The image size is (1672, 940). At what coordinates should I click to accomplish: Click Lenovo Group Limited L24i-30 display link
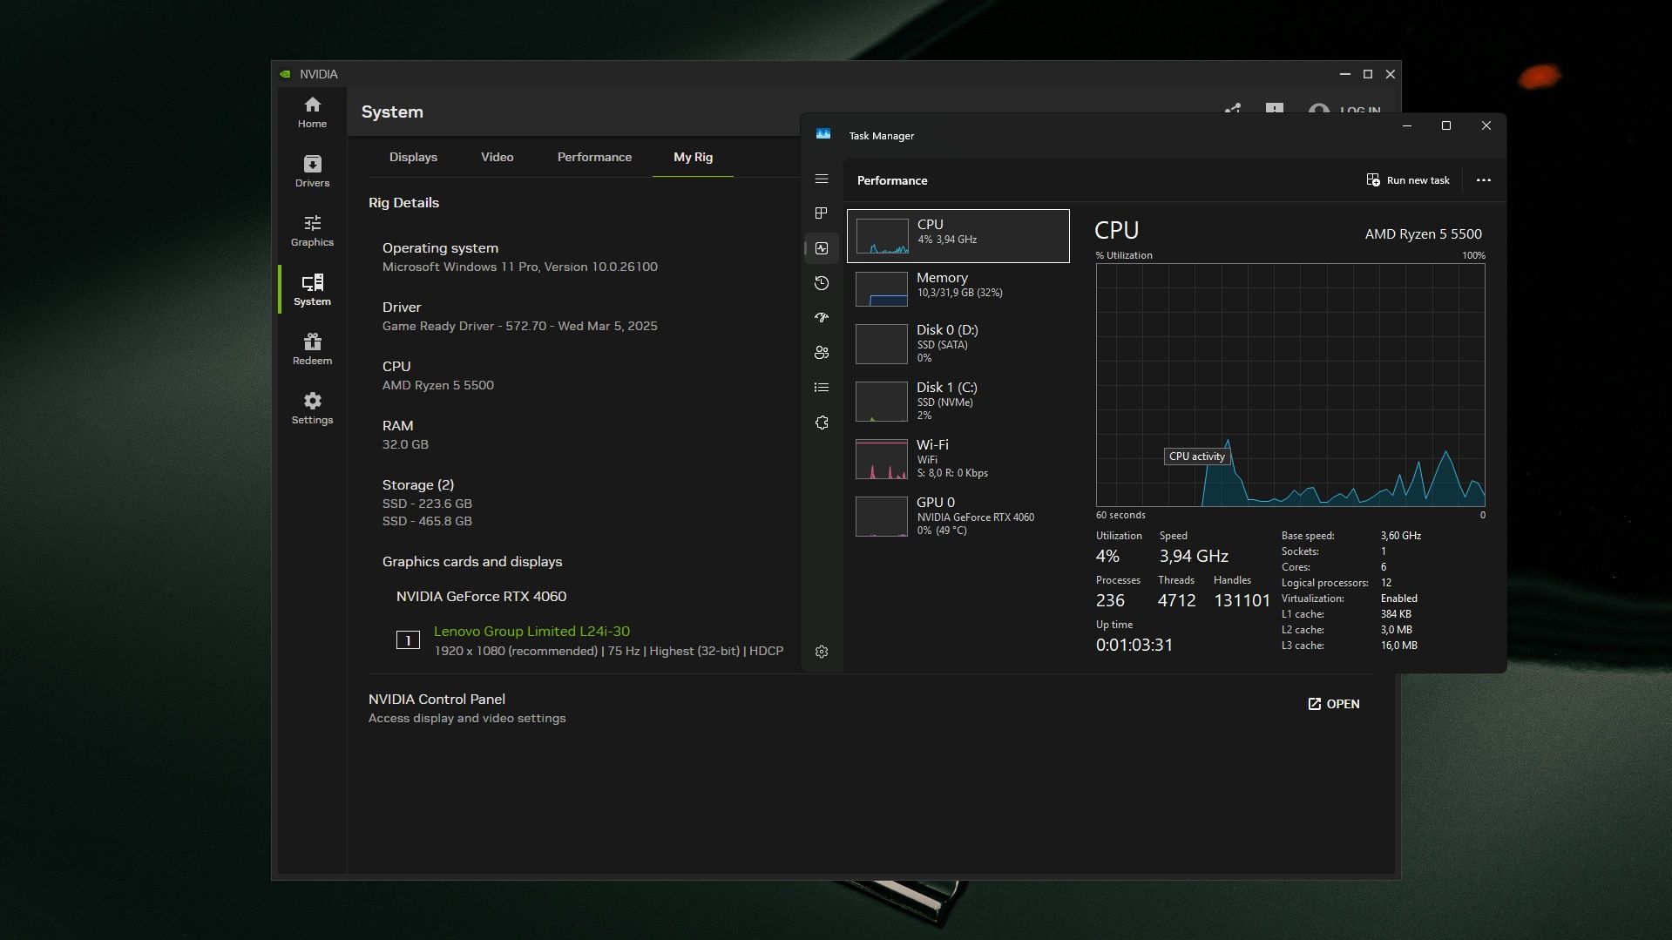531,631
